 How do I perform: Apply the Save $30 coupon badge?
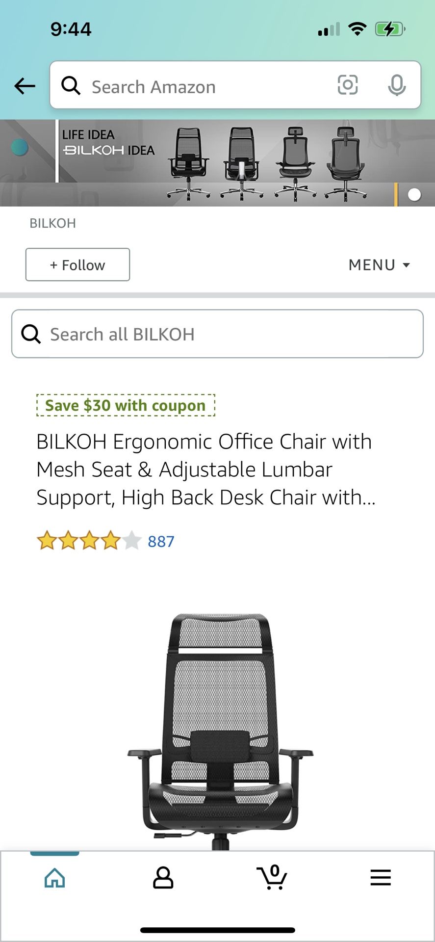126,406
